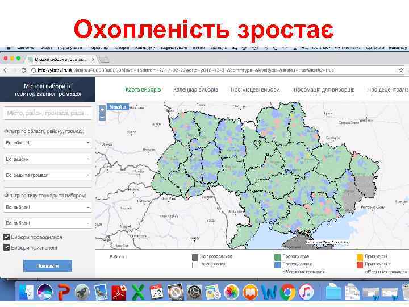409x307 pixels.
Task: Open the blue folder stack in dock
Action: click(x=333, y=292)
